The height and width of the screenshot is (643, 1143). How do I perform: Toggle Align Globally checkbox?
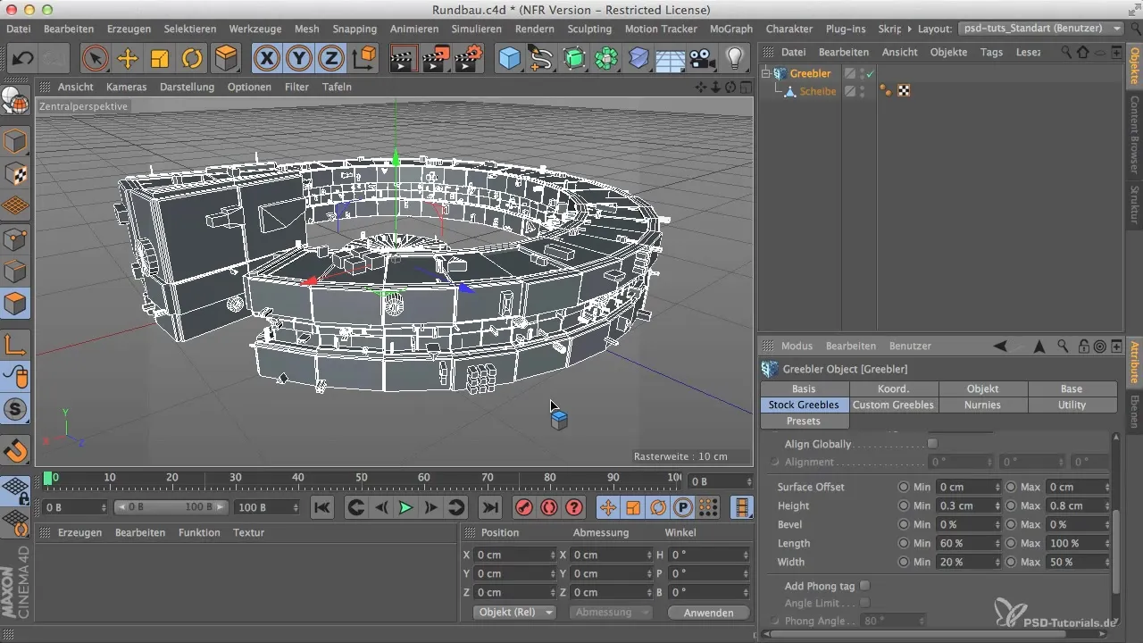[933, 444]
